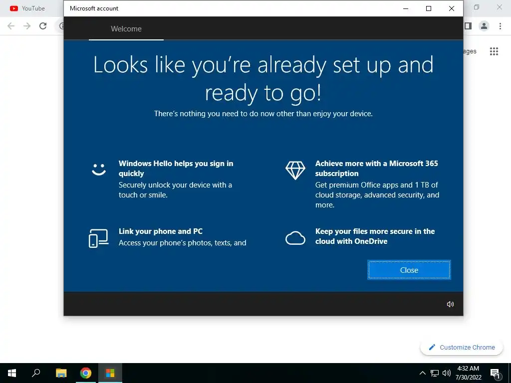Click the speaker icon in dialog footer
Viewport: 511px width, 383px height.
(450, 304)
